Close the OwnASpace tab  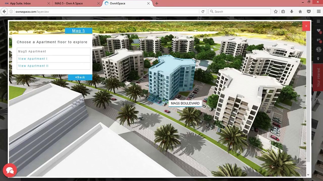(x=148, y=3)
